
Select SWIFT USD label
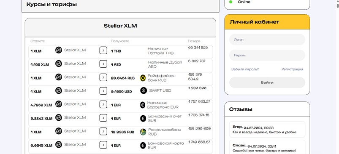click(x=160, y=90)
